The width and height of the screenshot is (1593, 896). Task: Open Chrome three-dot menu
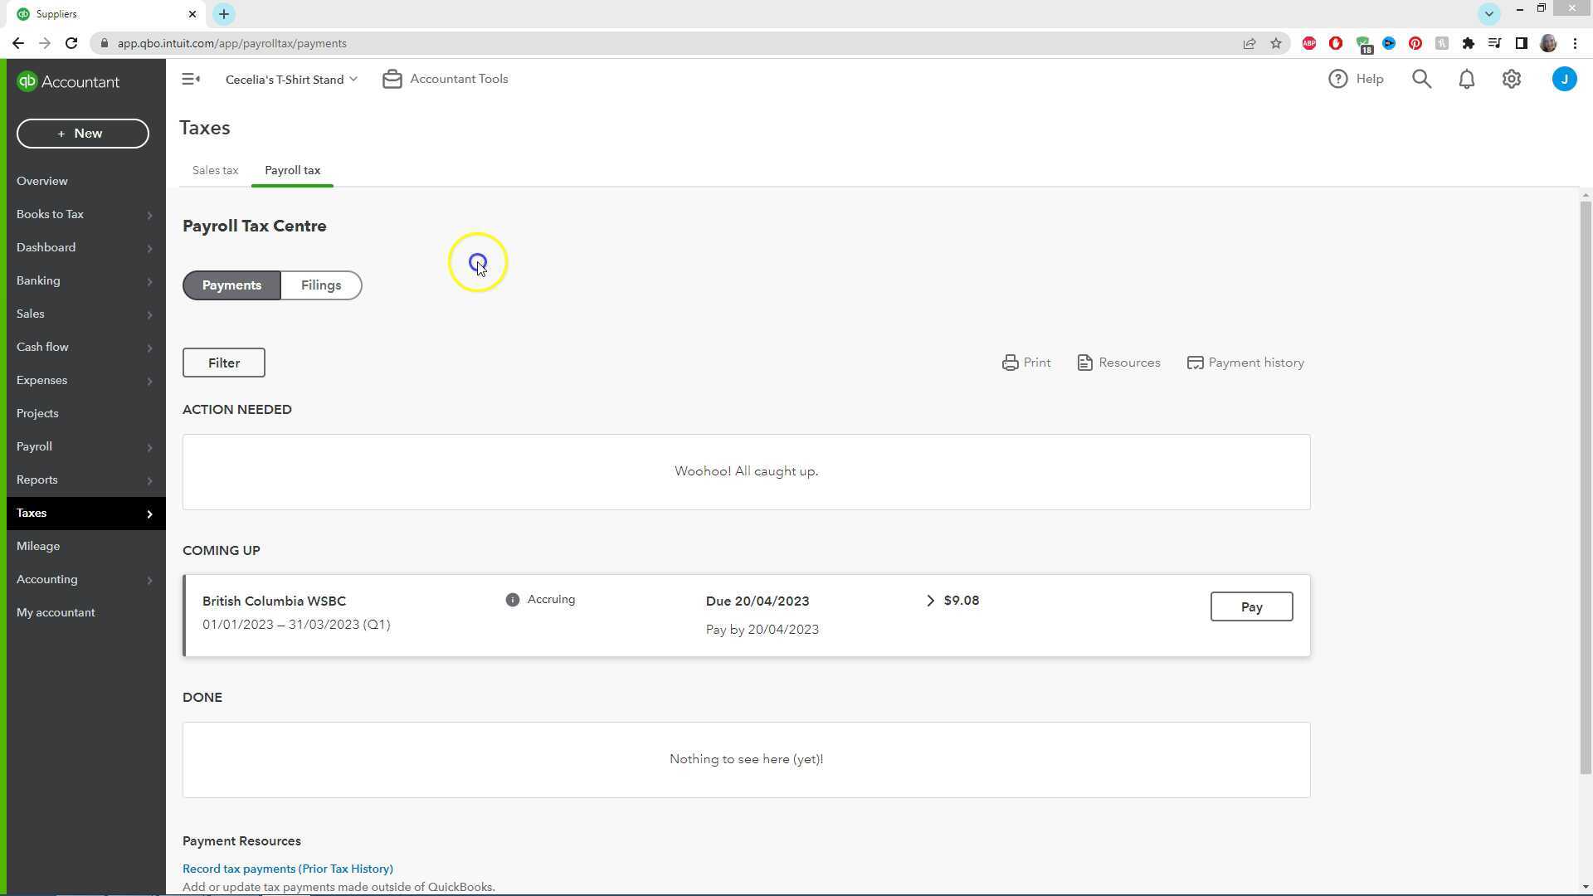[1575, 43]
